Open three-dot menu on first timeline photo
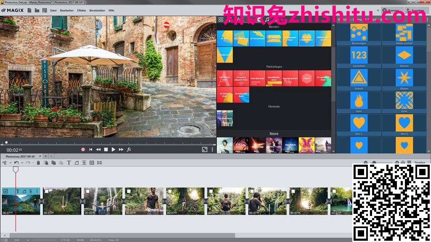The width and height of the screenshot is (431, 242). tap(37, 191)
